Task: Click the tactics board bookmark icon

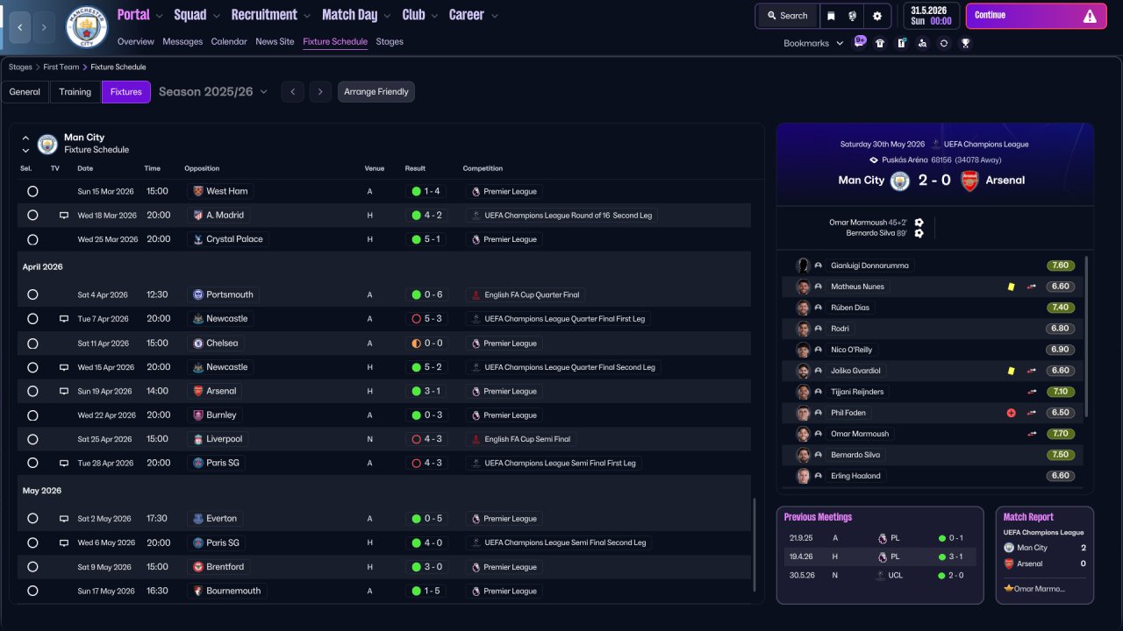Action: [x=901, y=43]
